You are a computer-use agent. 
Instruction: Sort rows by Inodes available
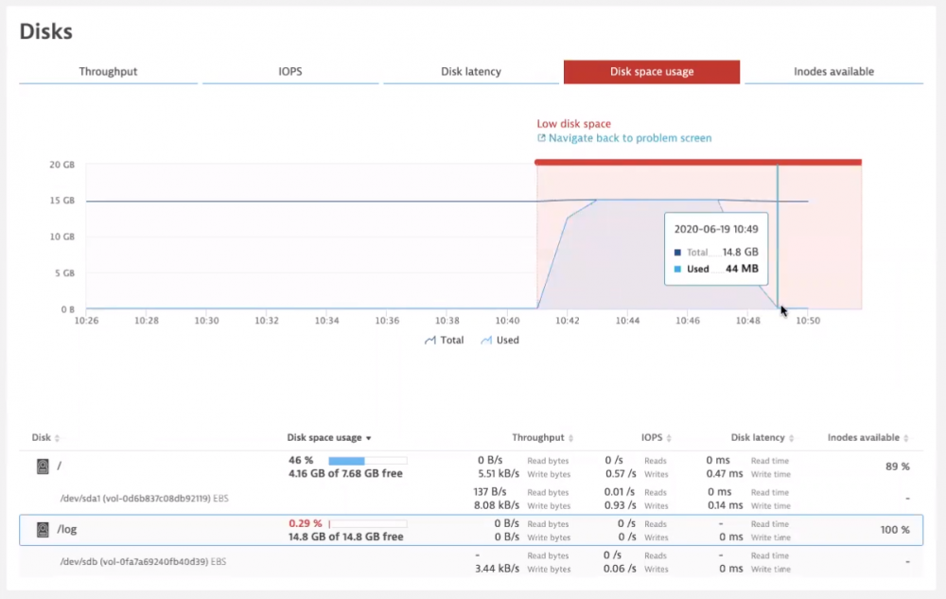click(x=864, y=437)
